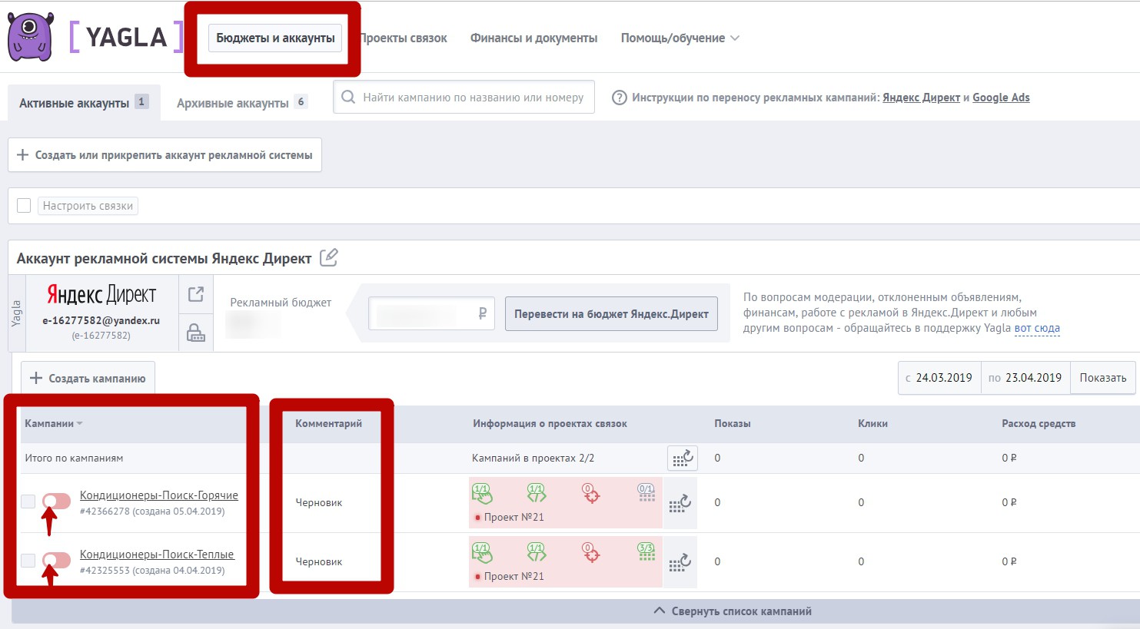This screenshot has width=1140, height=629.
Task: Expand the Помощь/обучение dropdown
Action: (680, 38)
